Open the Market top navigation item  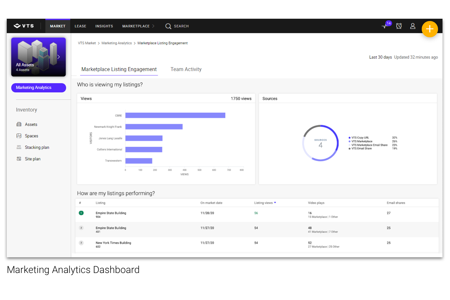tap(58, 26)
